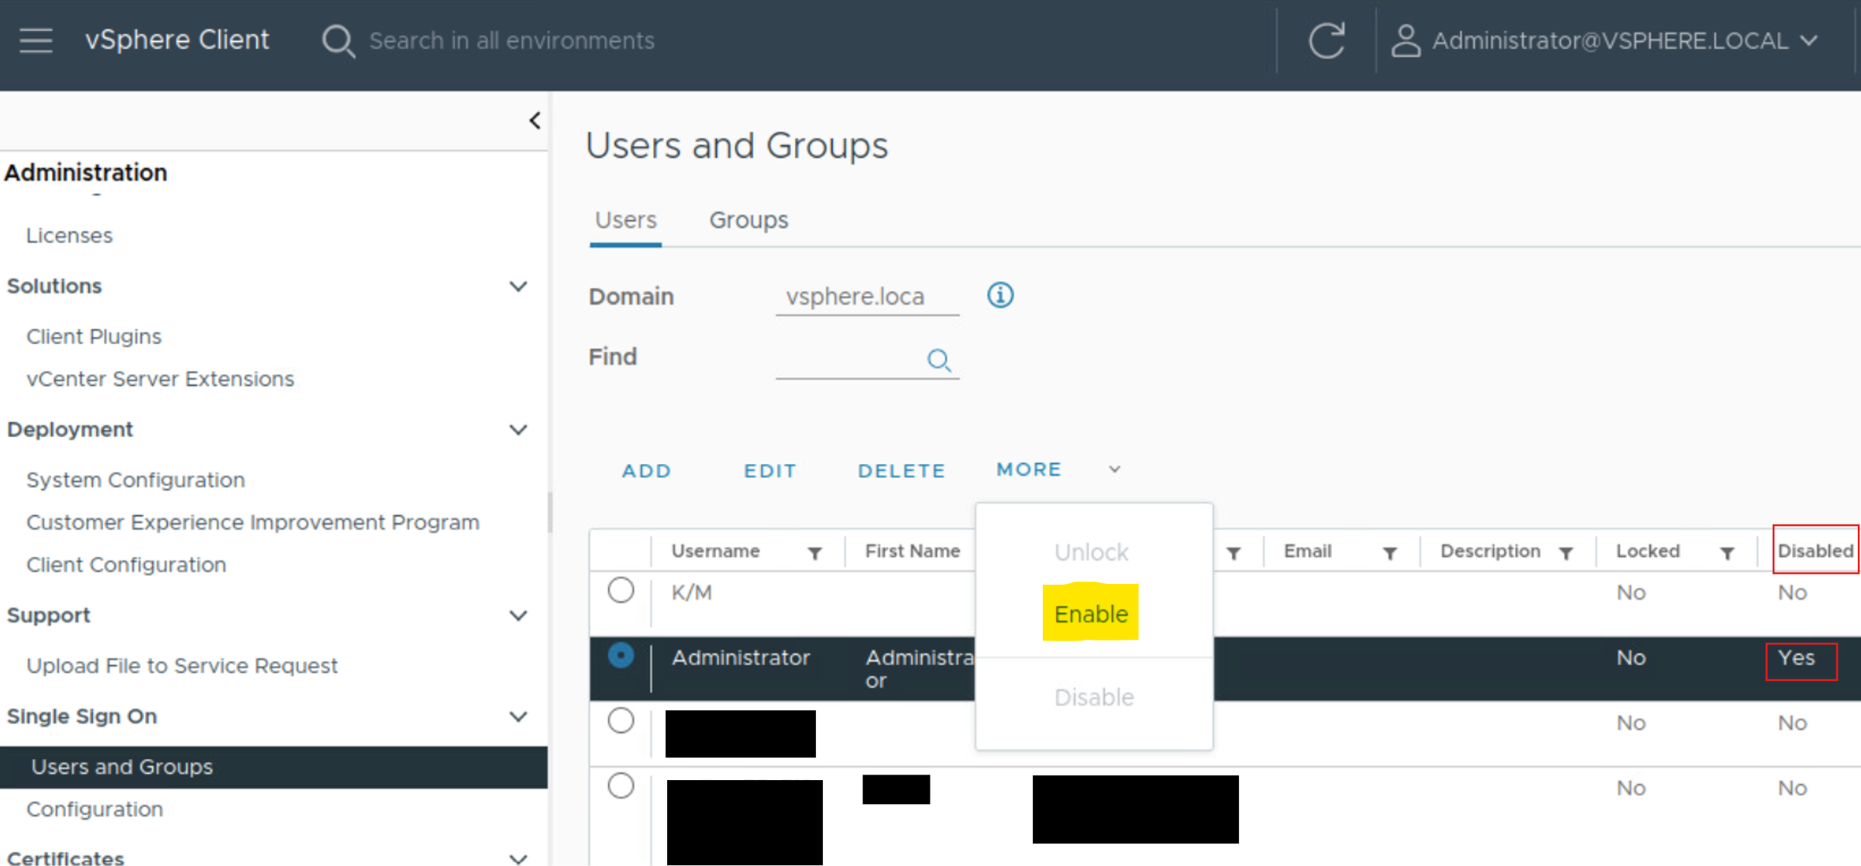Click the global search input field

coord(511,41)
